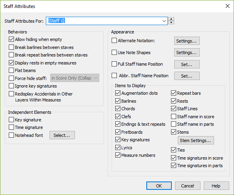Check the Force hide staff option
The width and height of the screenshot is (234, 195).
click(x=11, y=78)
